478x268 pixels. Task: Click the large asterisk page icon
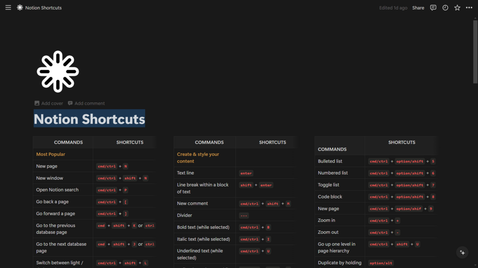click(x=58, y=72)
